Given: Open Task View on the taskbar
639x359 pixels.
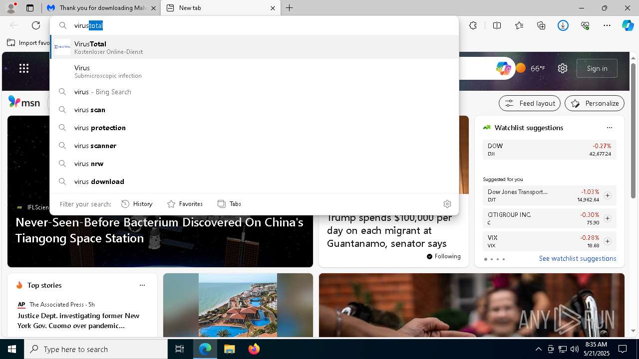Looking at the screenshot, I should pyautogui.click(x=180, y=349).
